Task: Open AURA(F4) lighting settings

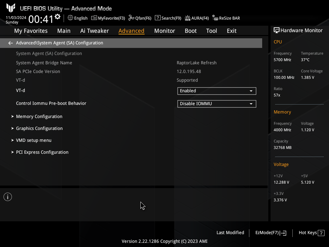Action: (x=197, y=18)
